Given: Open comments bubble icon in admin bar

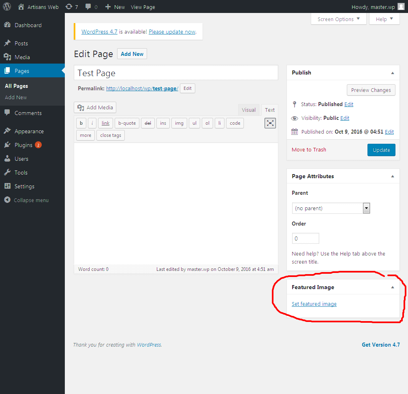Looking at the screenshot, I should (88, 7).
